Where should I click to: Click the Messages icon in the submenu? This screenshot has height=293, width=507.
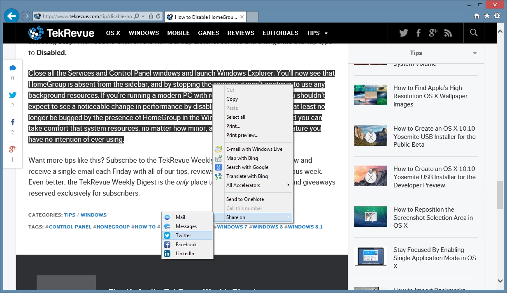click(x=167, y=226)
